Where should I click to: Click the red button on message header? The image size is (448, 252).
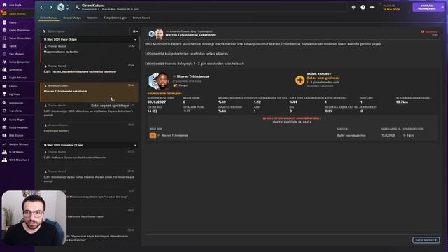[x=429, y=31]
